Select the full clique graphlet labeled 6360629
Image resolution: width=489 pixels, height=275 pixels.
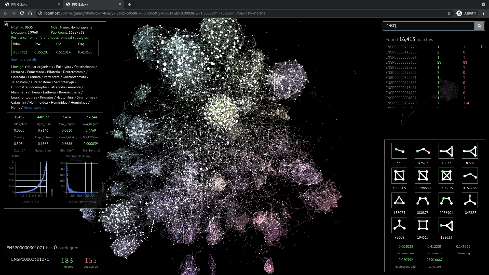446,176
